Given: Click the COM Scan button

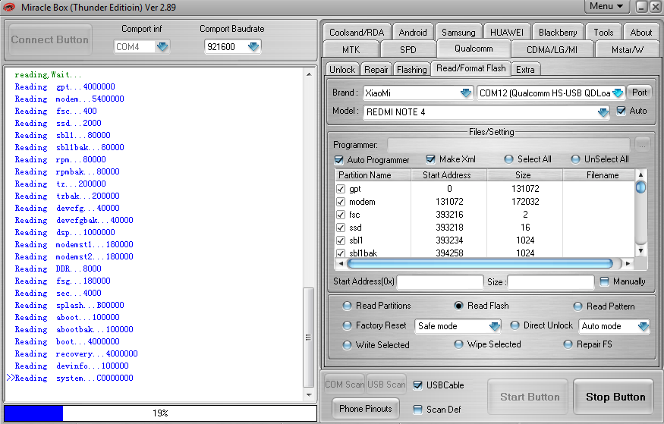Looking at the screenshot, I should click(345, 385).
